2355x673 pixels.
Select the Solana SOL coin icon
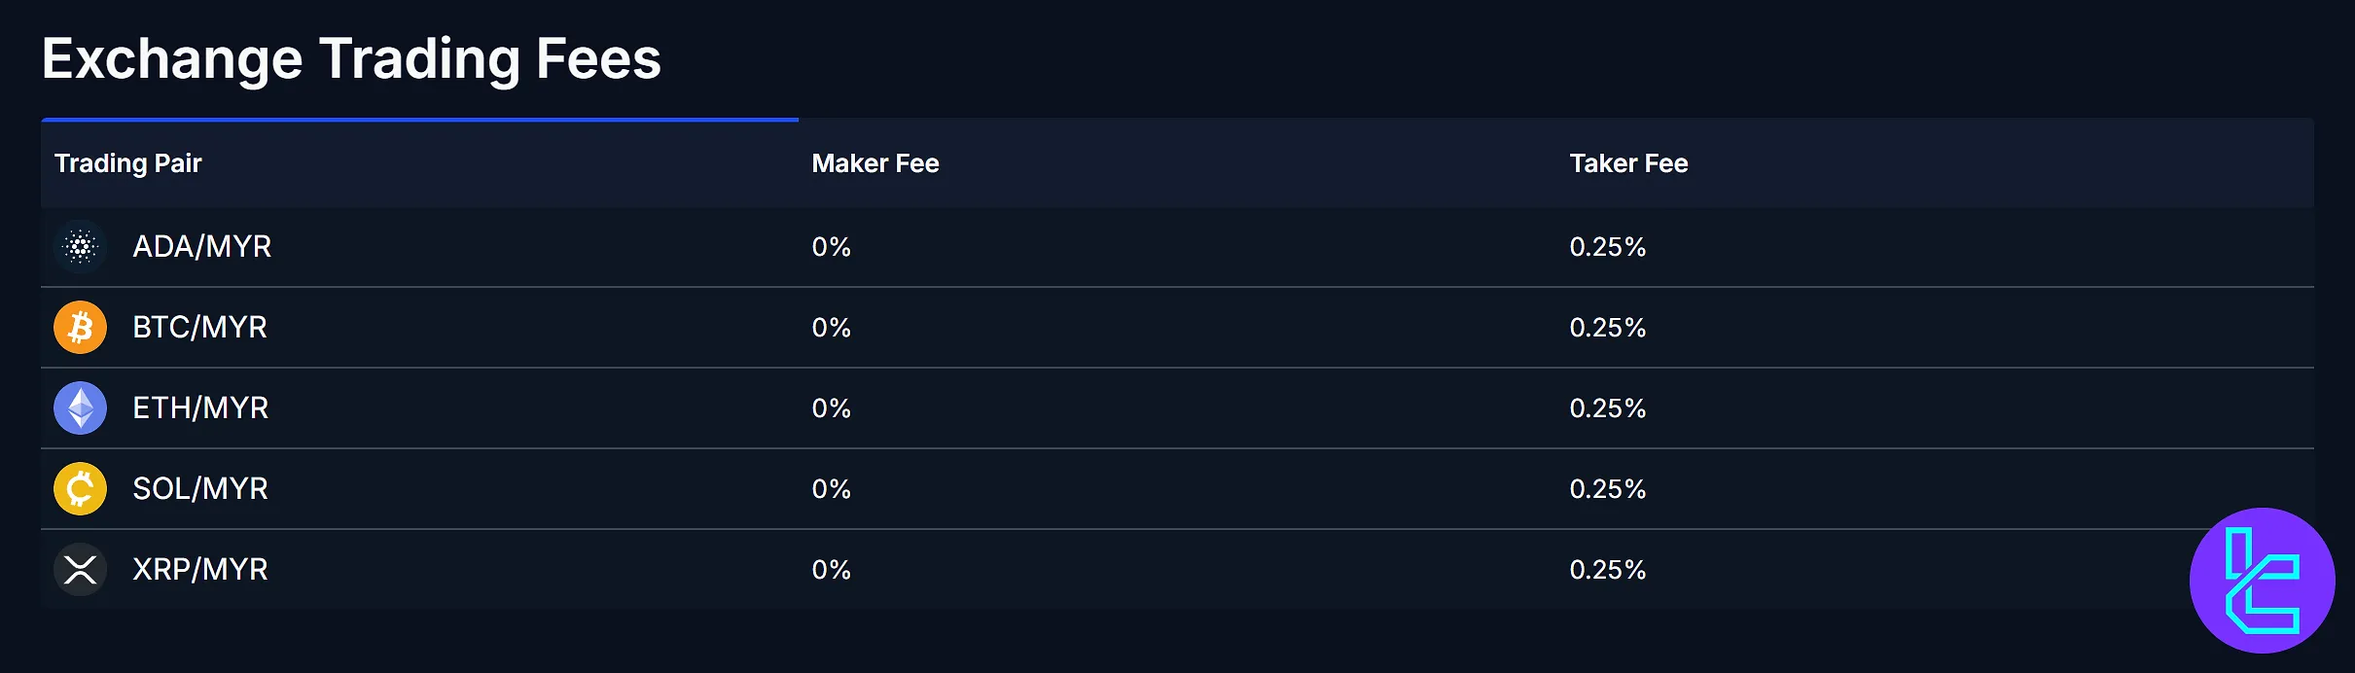point(80,488)
